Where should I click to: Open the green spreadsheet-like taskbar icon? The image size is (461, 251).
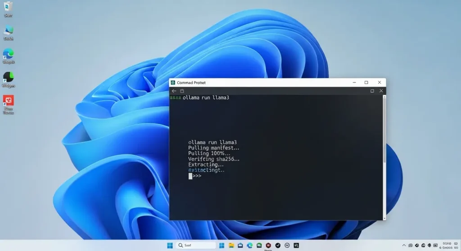pyautogui.click(x=259, y=246)
